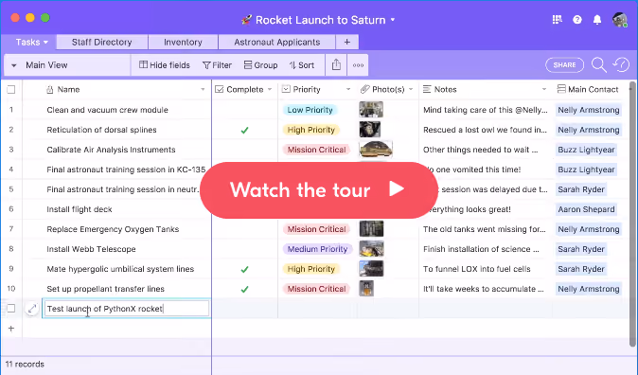Select the Tasks tab
Image resolution: width=638 pixels, height=375 pixels.
click(27, 42)
